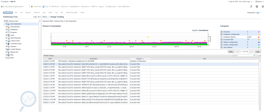Uncheck the Database Configuration category checkbox

click(222, 34)
